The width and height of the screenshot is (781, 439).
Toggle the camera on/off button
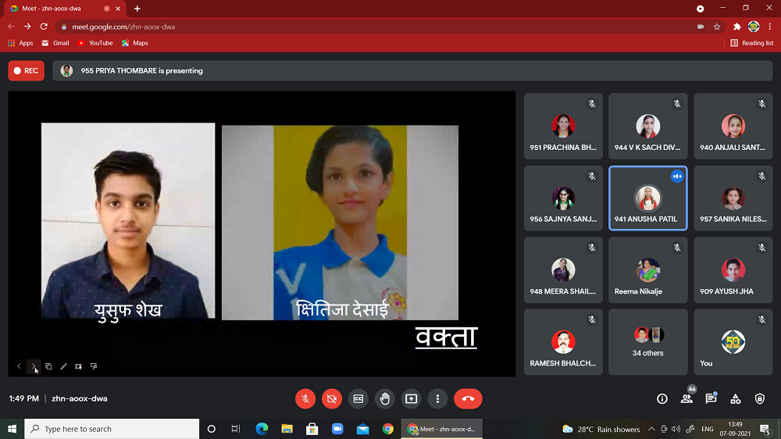click(x=332, y=398)
